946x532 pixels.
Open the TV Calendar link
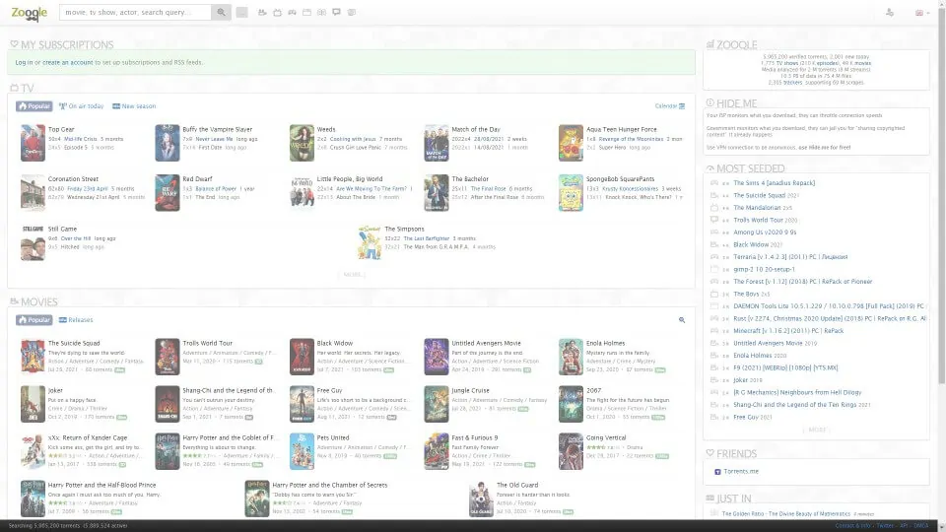670,106
